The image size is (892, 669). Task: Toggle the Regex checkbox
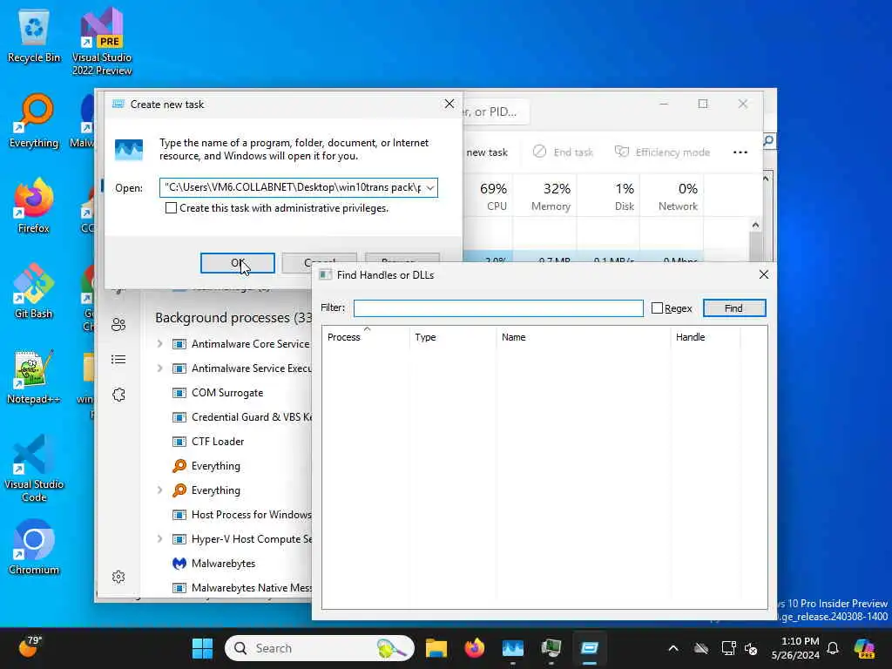(x=657, y=308)
